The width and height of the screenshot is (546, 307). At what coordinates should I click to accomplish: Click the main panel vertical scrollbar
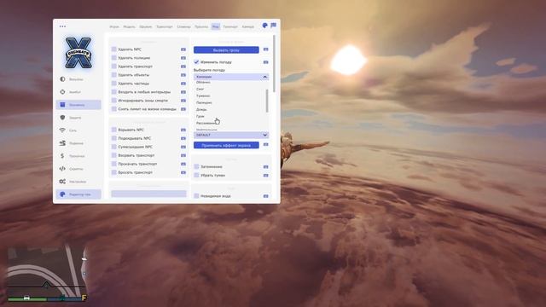click(x=275, y=64)
